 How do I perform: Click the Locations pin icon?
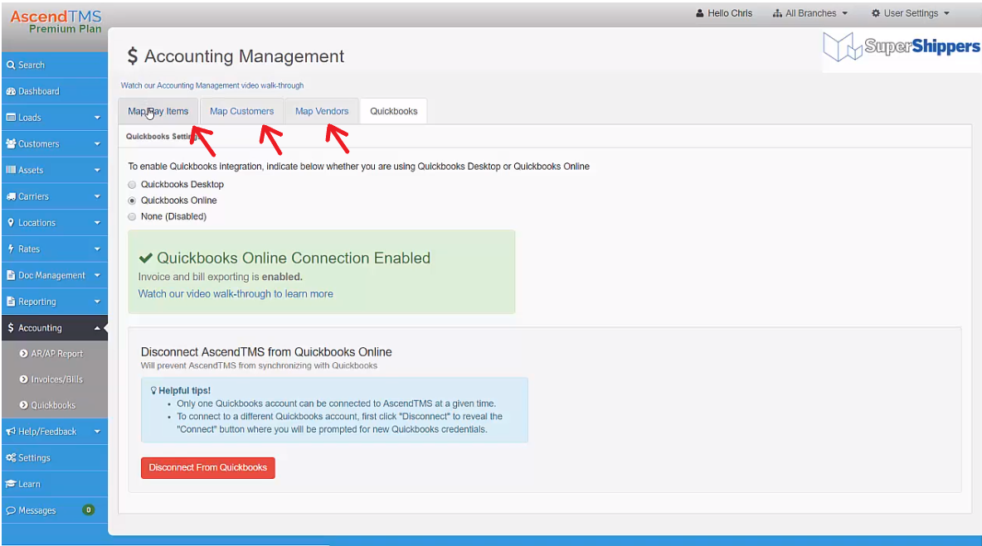11,223
